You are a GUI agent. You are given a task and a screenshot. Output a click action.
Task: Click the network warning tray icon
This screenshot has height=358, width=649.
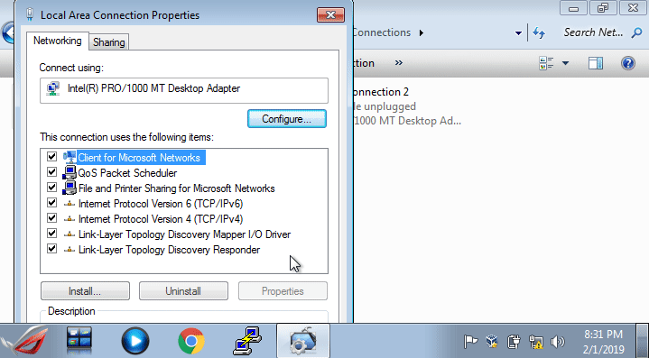tap(536, 342)
